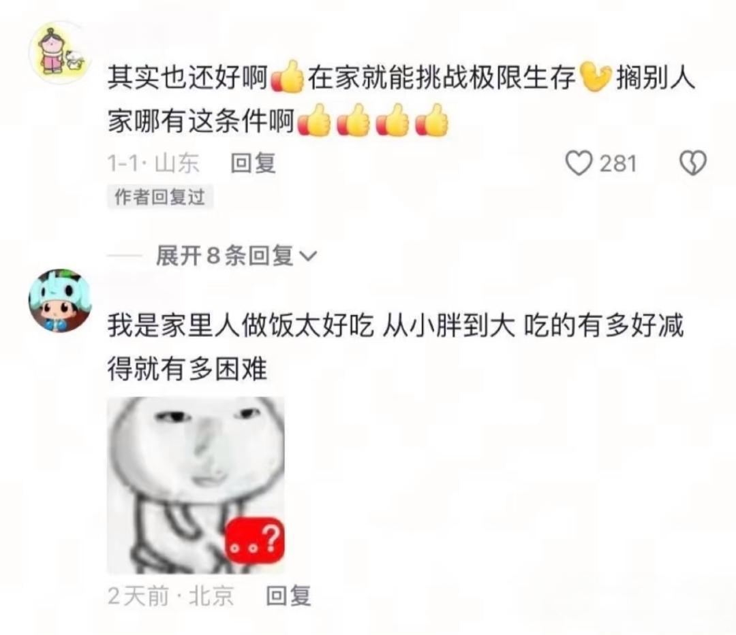Open the blue-hat cartoon avatar profile

[x=60, y=300]
